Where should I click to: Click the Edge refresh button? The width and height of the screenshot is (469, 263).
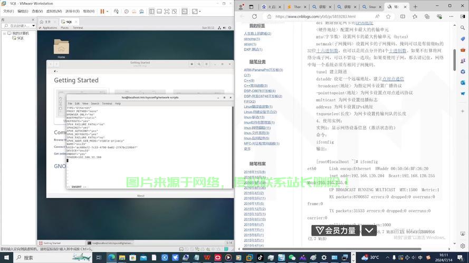pos(254,16)
